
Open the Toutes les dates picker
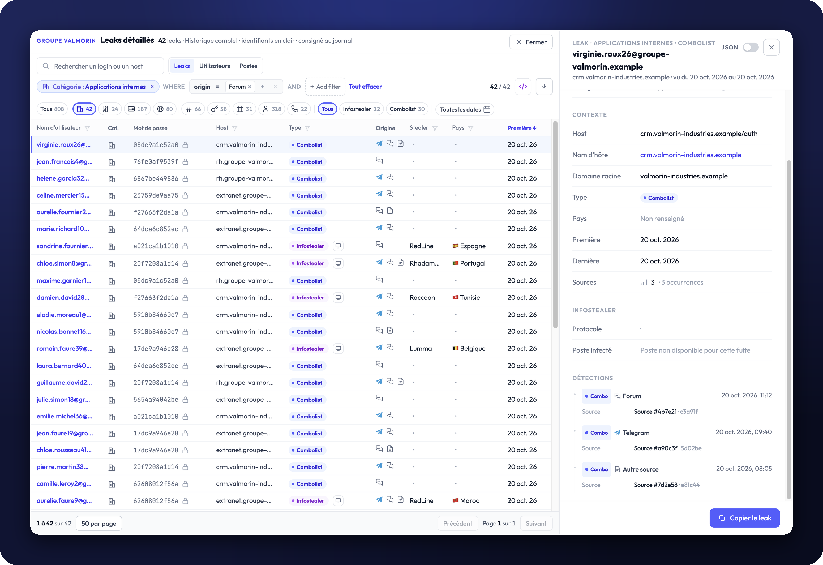pyautogui.click(x=465, y=109)
